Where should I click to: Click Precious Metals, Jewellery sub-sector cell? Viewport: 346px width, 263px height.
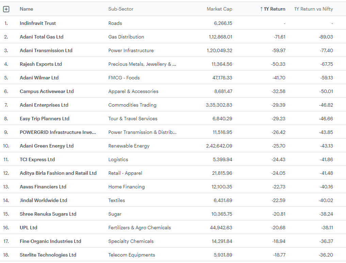pyautogui.click(x=142, y=64)
